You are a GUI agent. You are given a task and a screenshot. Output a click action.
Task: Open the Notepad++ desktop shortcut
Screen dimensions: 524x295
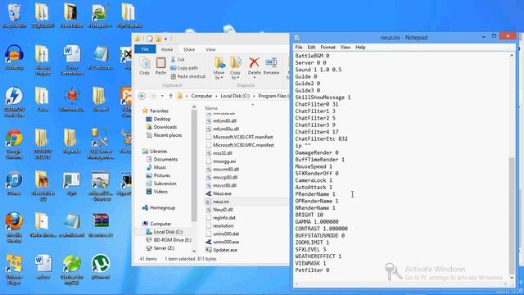coord(100,16)
